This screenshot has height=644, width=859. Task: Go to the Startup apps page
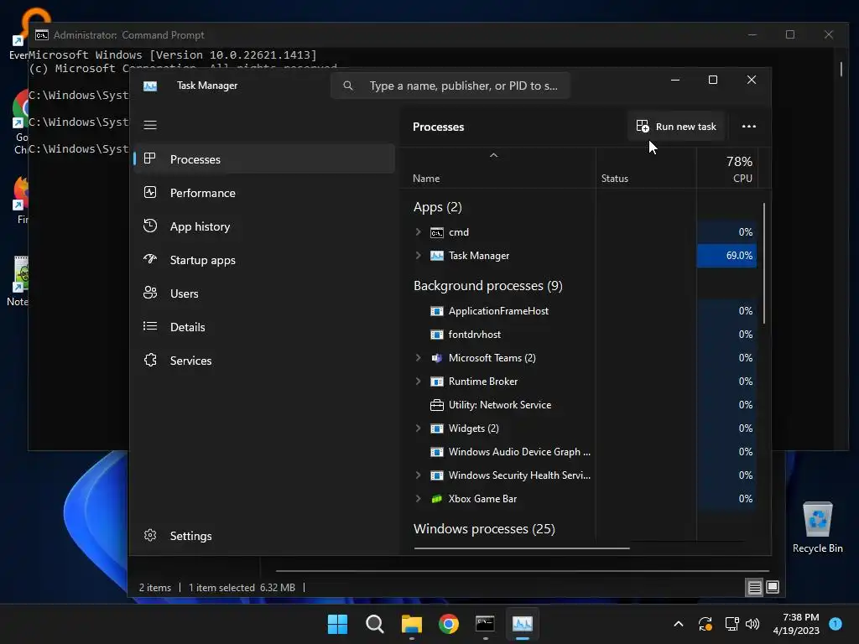pyautogui.click(x=264, y=260)
